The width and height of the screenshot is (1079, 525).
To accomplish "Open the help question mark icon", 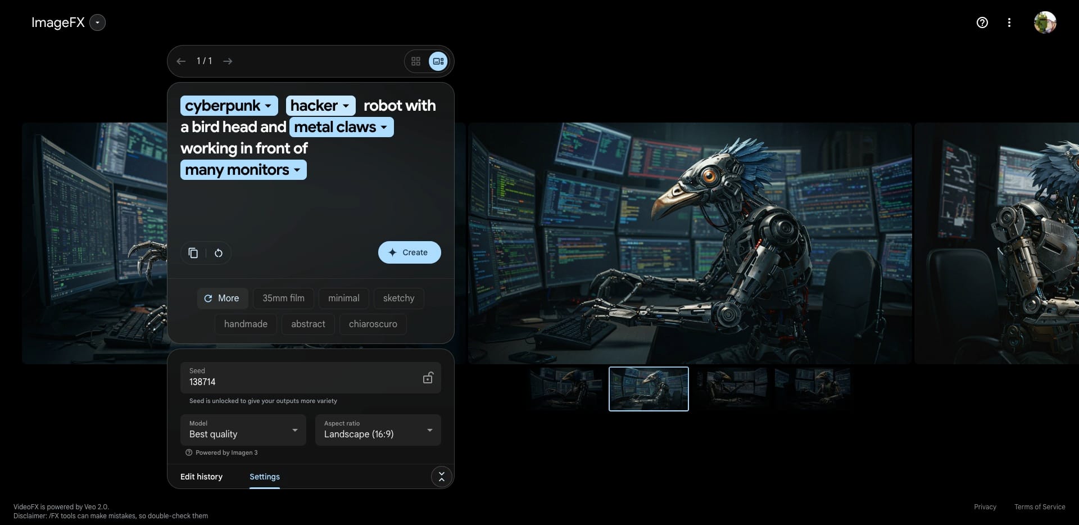I will click(x=982, y=22).
